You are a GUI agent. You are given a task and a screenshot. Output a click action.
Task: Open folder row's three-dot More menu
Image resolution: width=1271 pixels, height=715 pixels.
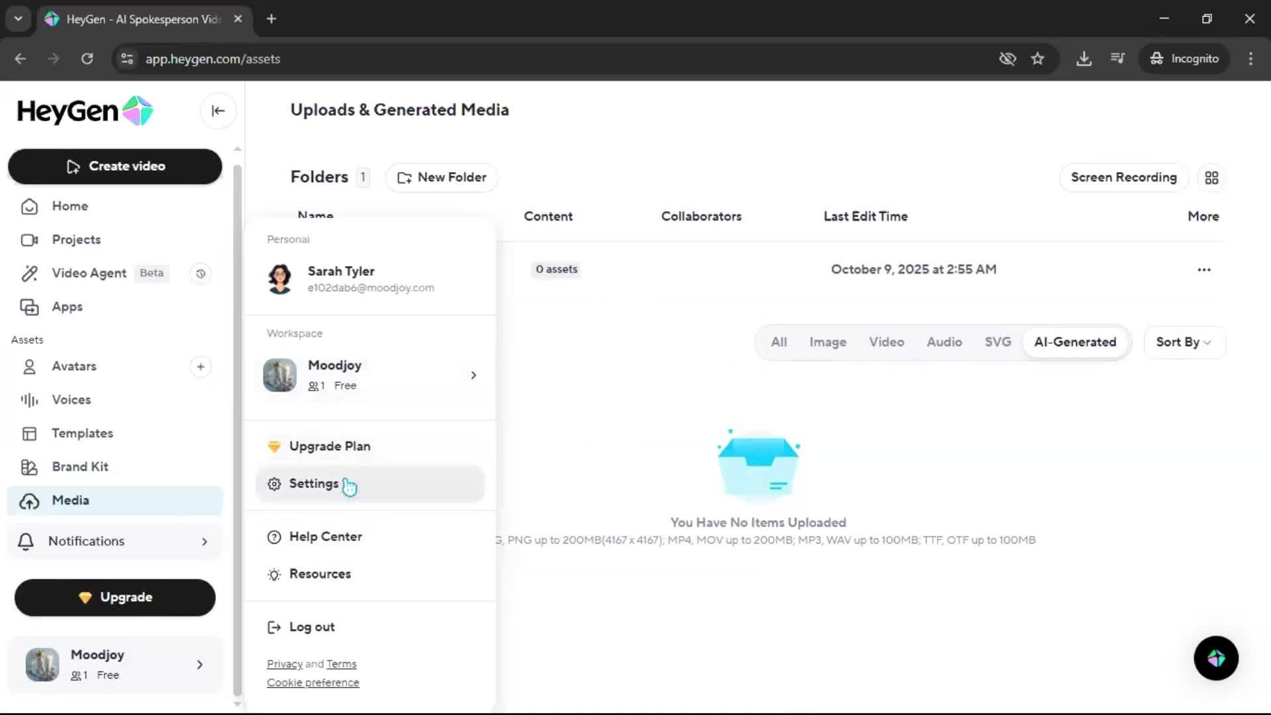point(1203,269)
